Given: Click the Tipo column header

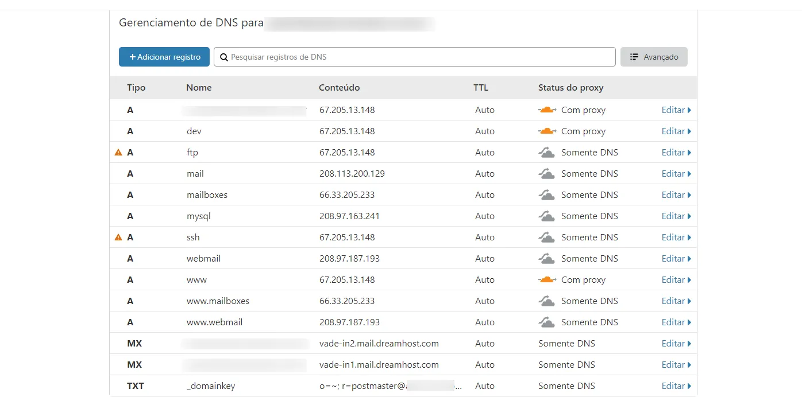Looking at the screenshot, I should [136, 88].
